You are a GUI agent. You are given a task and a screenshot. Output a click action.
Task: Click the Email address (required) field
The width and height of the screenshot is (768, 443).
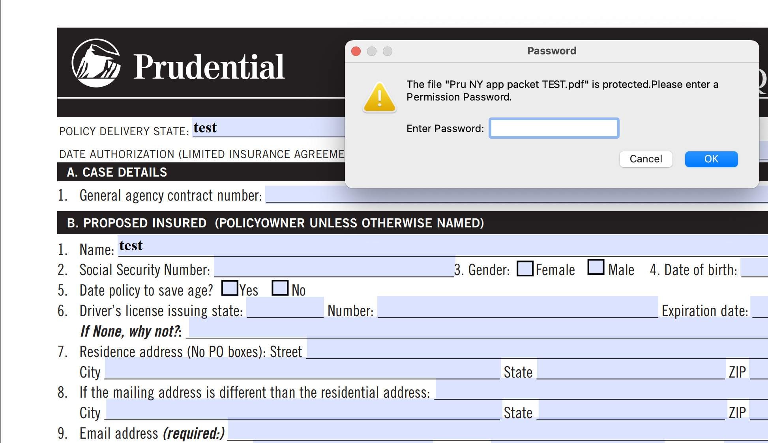pyautogui.click(x=498, y=430)
